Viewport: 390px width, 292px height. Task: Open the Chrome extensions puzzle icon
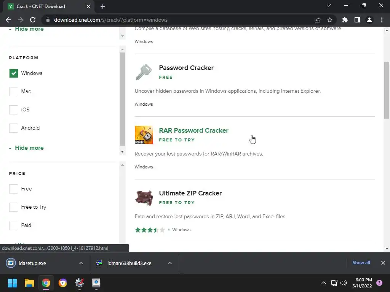coord(345,20)
